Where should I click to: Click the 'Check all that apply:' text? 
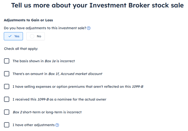point(21,49)
